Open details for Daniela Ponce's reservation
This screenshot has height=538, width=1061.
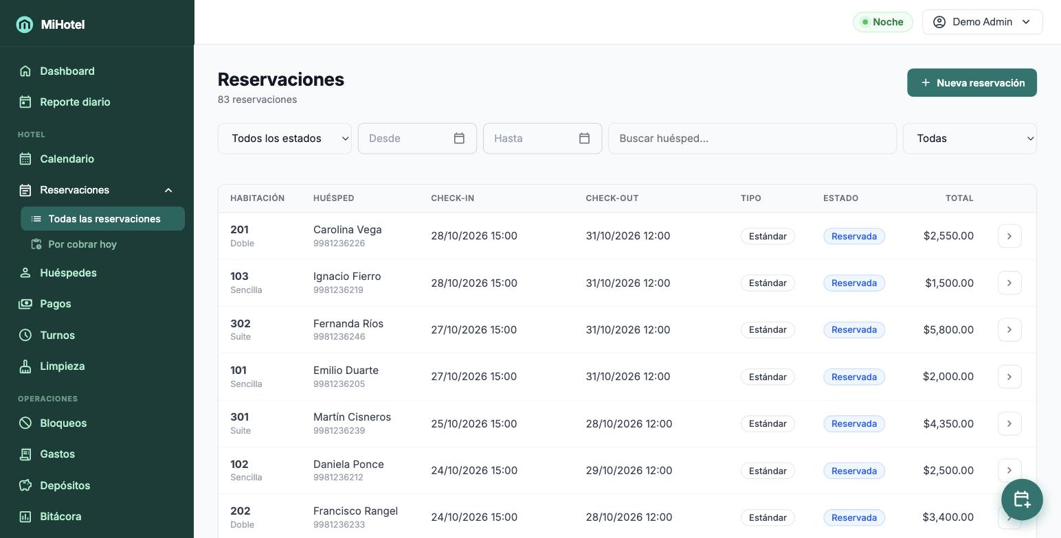point(1009,470)
